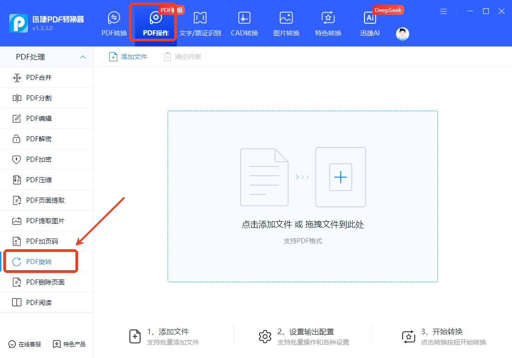This screenshot has height=358, width=512.
Task: Click the 添加文件 button
Action: (x=128, y=57)
